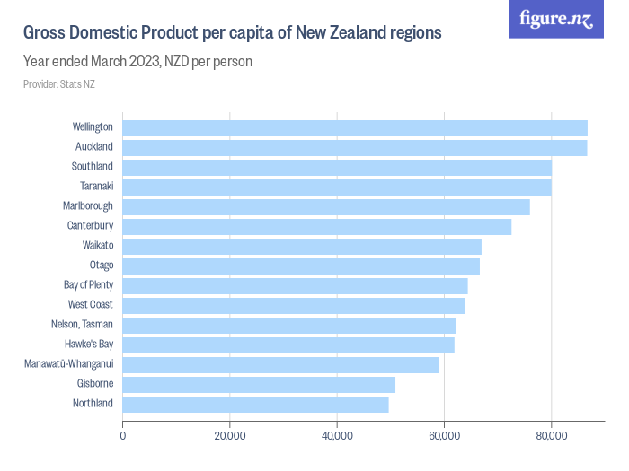
Task: Select the Waikato bar
Action: point(301,246)
